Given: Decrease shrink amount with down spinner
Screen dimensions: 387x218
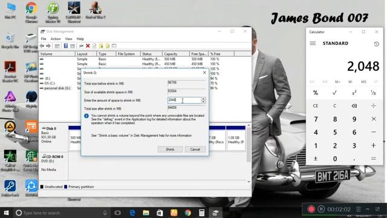Looking at the screenshot, I should 203,102.
